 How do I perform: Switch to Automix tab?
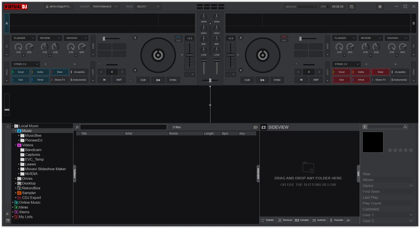tap(319, 220)
